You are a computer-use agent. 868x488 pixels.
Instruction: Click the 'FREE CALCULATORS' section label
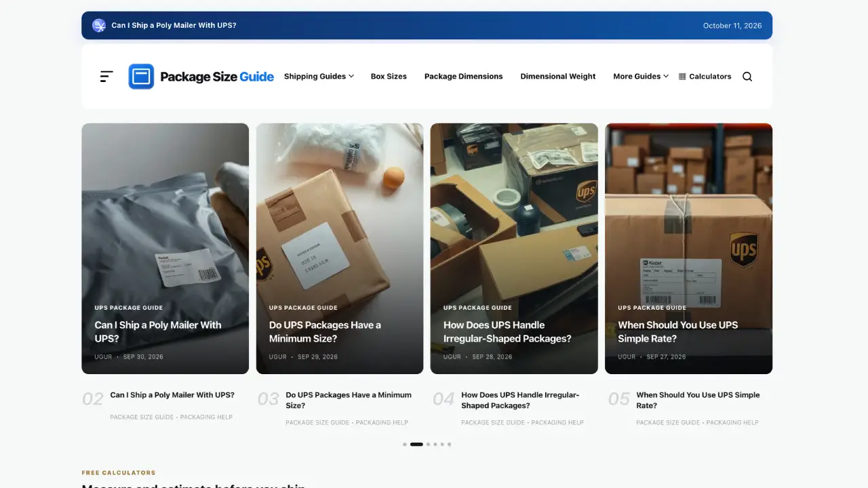pos(119,472)
